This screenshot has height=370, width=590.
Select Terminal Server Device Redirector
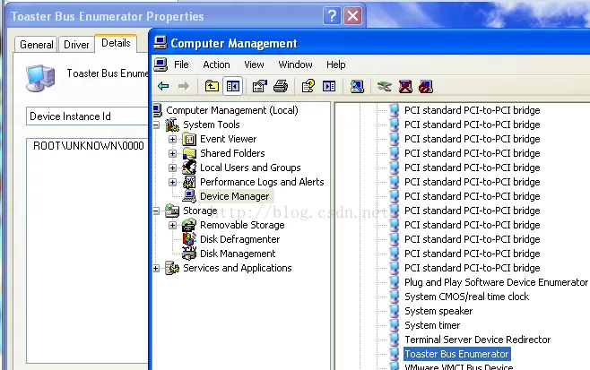(478, 340)
